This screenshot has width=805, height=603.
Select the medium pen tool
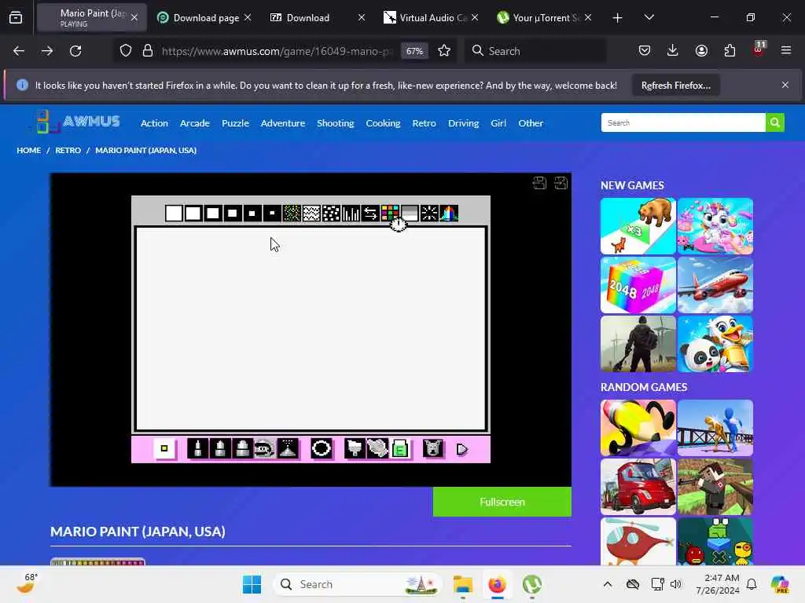coord(220,448)
